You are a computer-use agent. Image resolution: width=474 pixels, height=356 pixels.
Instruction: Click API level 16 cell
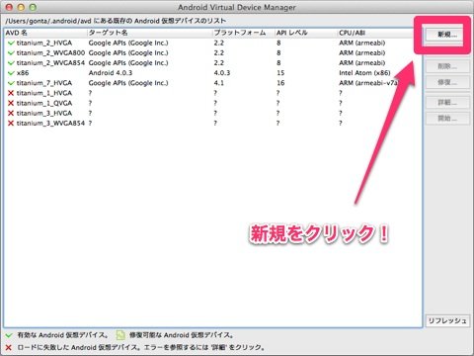280,83
